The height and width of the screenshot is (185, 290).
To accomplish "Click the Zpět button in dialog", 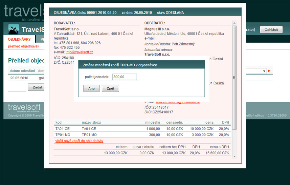I will pyautogui.click(x=110, y=88).
